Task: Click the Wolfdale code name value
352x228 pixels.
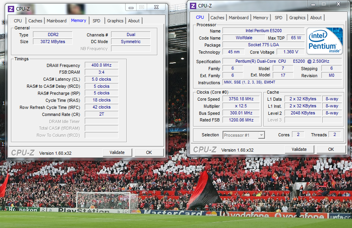Action: (x=244, y=38)
